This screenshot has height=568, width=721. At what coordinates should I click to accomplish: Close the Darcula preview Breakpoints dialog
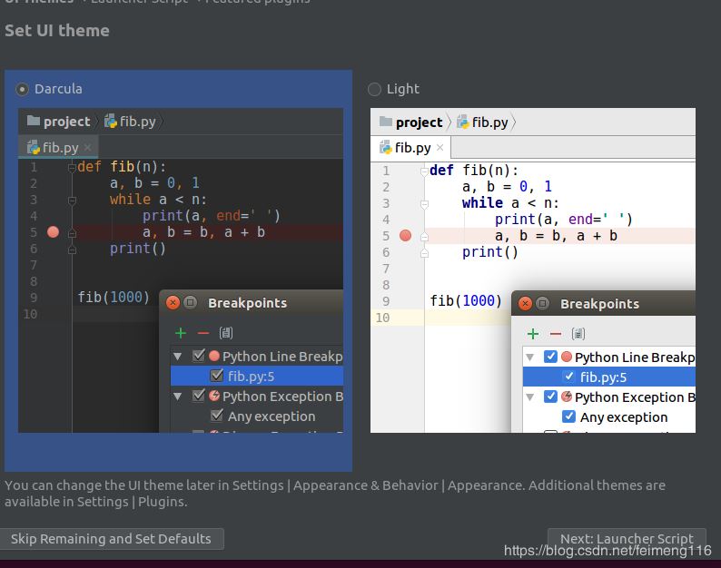tap(173, 302)
